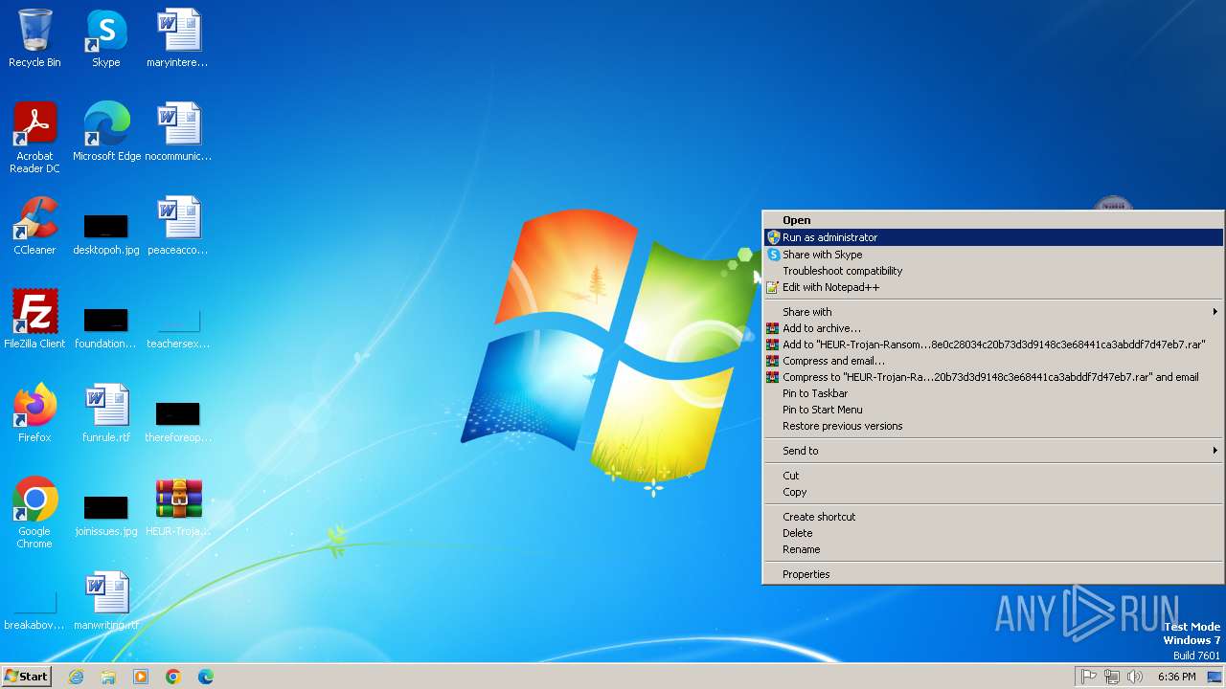Choose Delete in the context menu
The image size is (1226, 689).
[993, 533]
